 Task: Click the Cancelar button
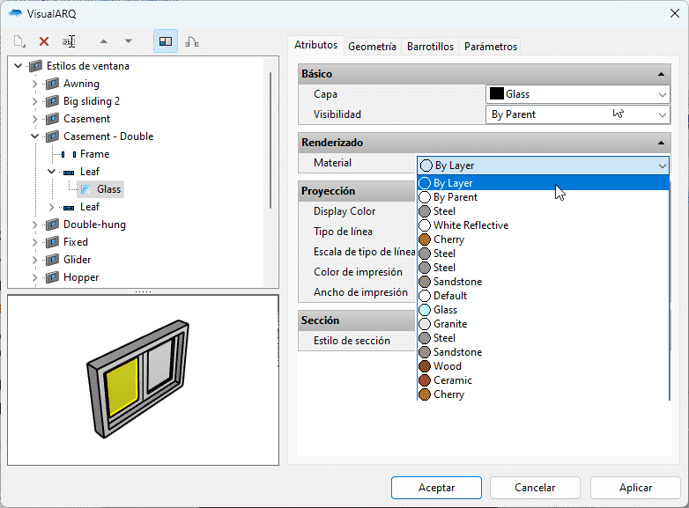[535, 488]
